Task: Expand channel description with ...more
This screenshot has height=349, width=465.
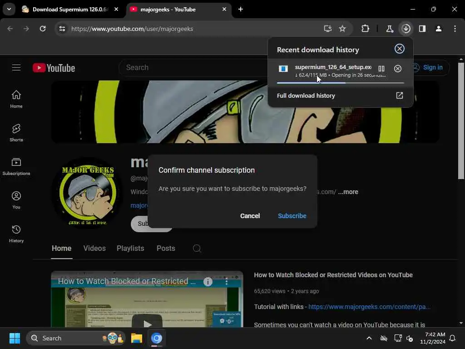Action: tap(348, 192)
